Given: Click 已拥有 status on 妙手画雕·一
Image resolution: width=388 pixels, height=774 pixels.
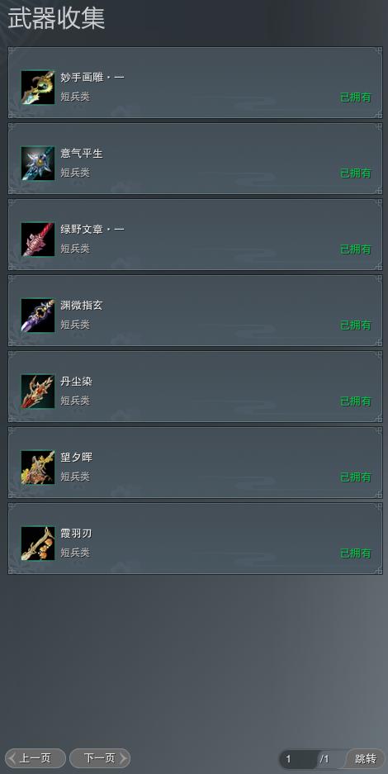Looking at the screenshot, I should coord(356,97).
